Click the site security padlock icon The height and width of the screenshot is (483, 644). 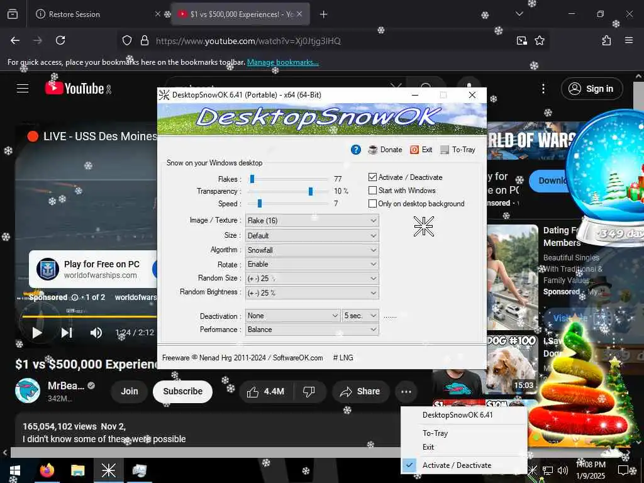[x=144, y=41]
